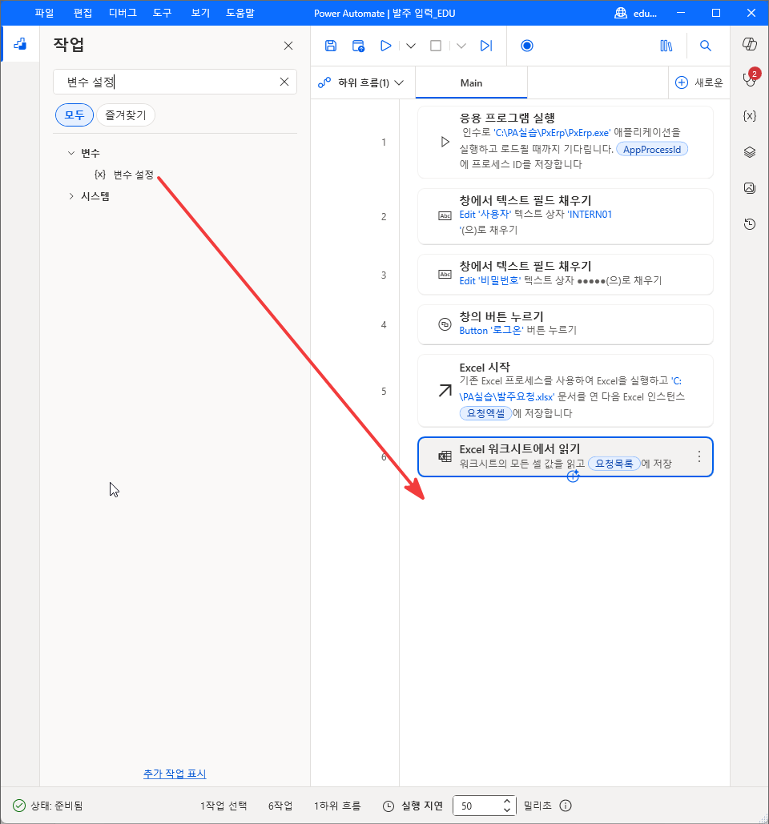Collapse the 변수 group chevron

coord(71,153)
